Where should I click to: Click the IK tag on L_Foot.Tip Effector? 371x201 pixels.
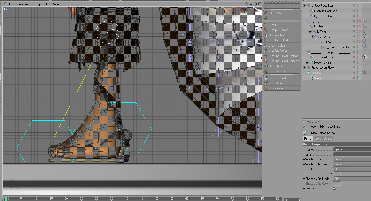[365, 47]
